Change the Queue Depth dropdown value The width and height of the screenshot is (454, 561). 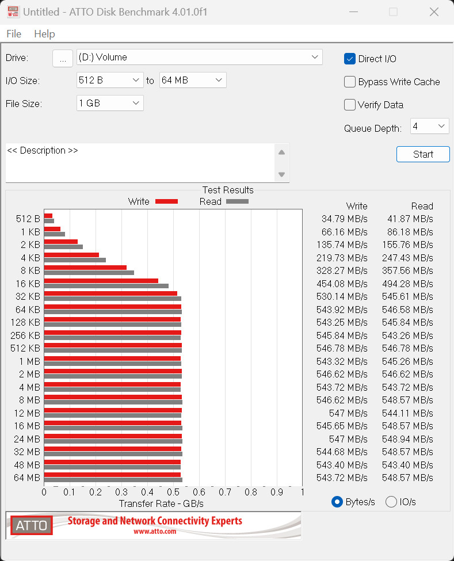[429, 126]
